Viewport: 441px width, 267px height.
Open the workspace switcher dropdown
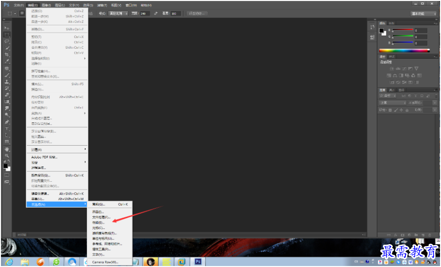[x=424, y=14]
